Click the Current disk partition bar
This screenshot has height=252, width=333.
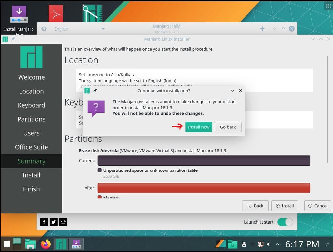coord(204,160)
